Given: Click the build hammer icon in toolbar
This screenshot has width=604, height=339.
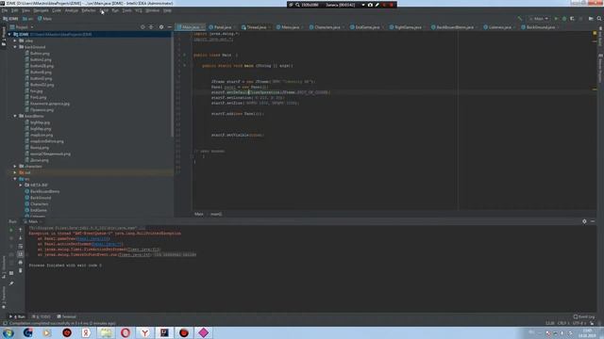Looking at the screenshot, I should click(x=520, y=19).
